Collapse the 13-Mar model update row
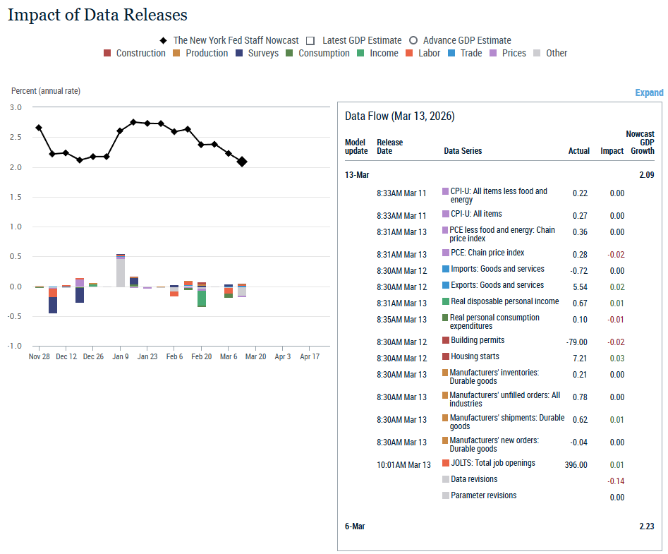This screenshot has height=554, width=668. click(x=357, y=174)
